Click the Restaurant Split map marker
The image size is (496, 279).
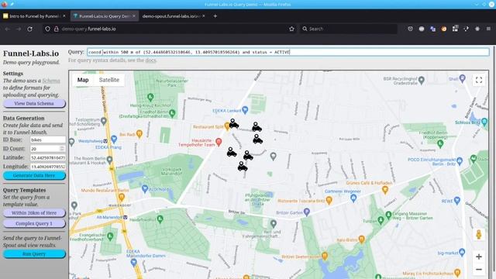(x=227, y=126)
